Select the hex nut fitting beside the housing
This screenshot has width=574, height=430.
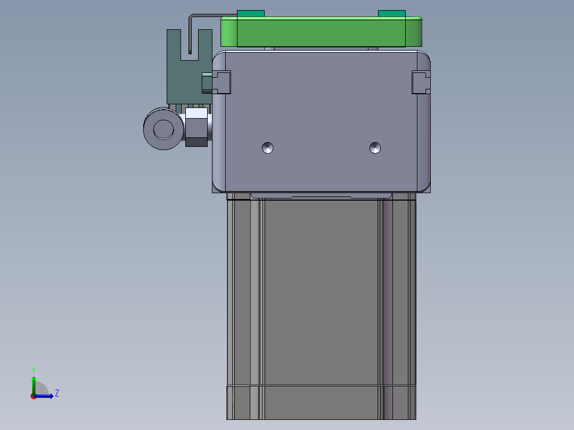pyautogui.click(x=196, y=127)
